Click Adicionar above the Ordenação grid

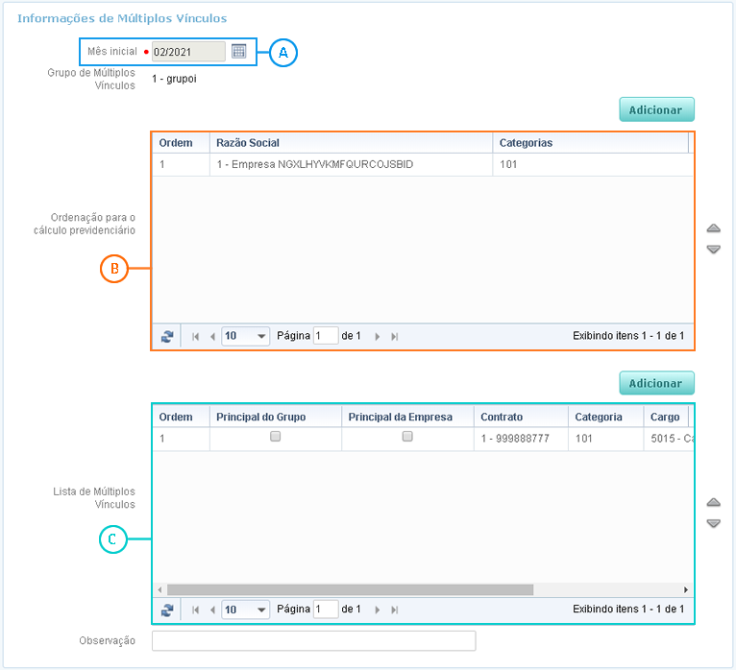[x=656, y=109]
